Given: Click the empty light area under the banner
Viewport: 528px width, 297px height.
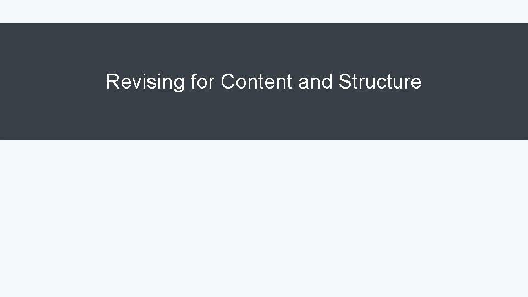Looking at the screenshot, I should click(x=263, y=220).
